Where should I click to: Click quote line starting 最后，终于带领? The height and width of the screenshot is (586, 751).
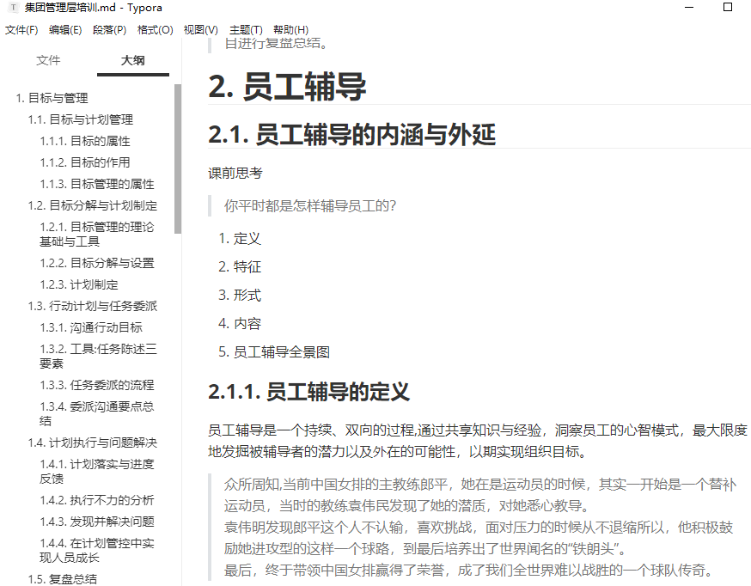point(469,571)
